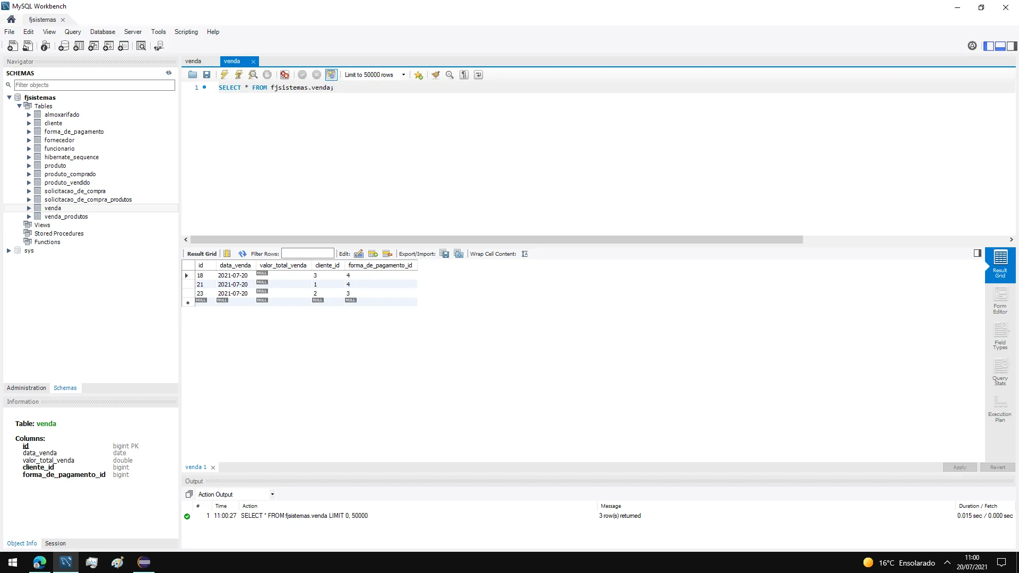
Task: Click the Query Stats panel icon
Action: coord(1000,373)
